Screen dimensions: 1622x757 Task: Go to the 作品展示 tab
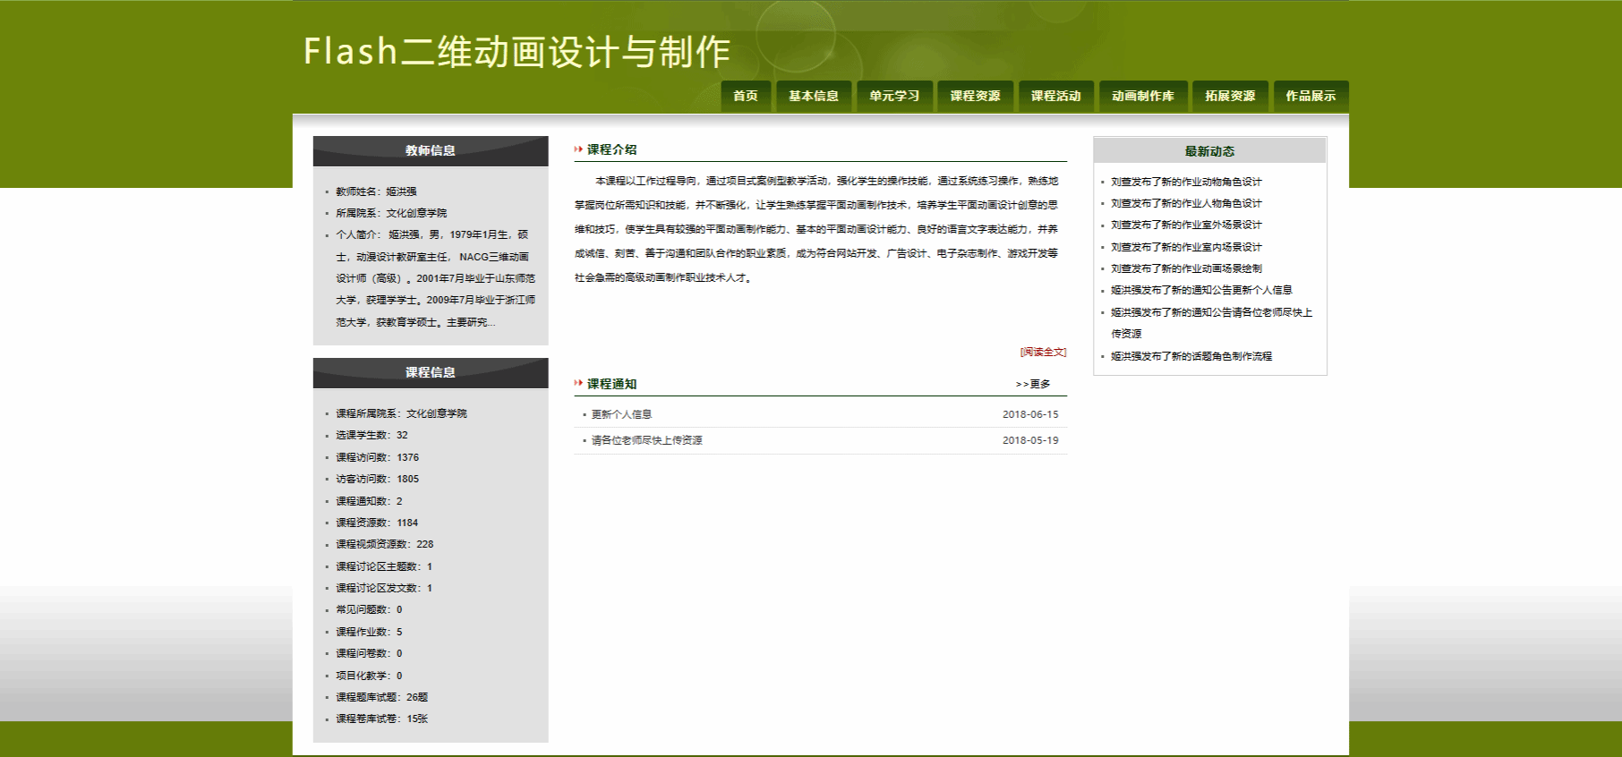click(x=1310, y=96)
